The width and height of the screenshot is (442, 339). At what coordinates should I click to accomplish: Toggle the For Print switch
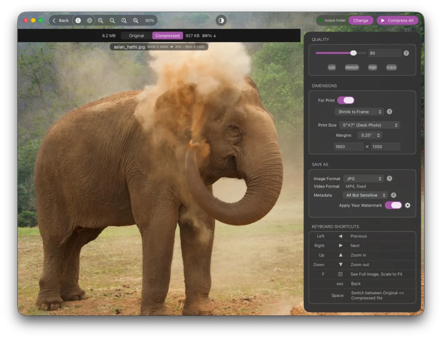345,100
